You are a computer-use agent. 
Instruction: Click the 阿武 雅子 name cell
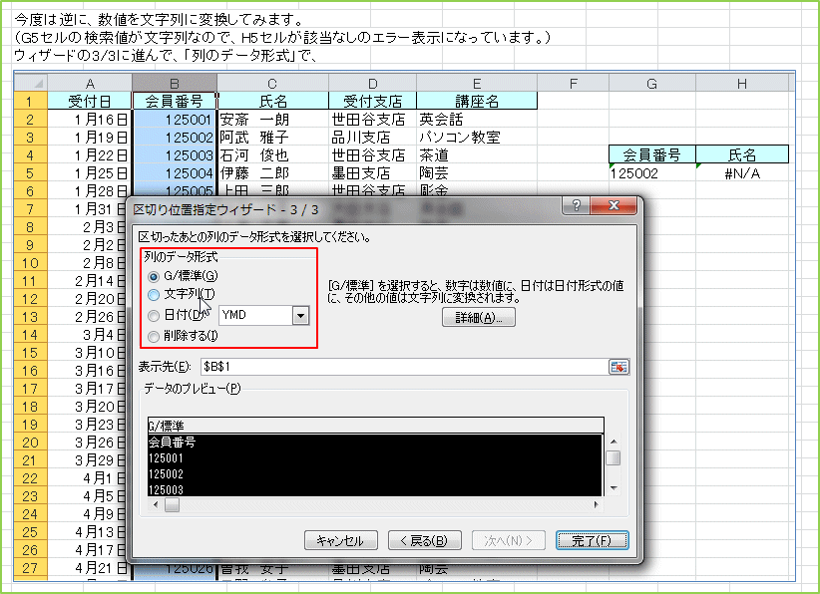(272, 137)
